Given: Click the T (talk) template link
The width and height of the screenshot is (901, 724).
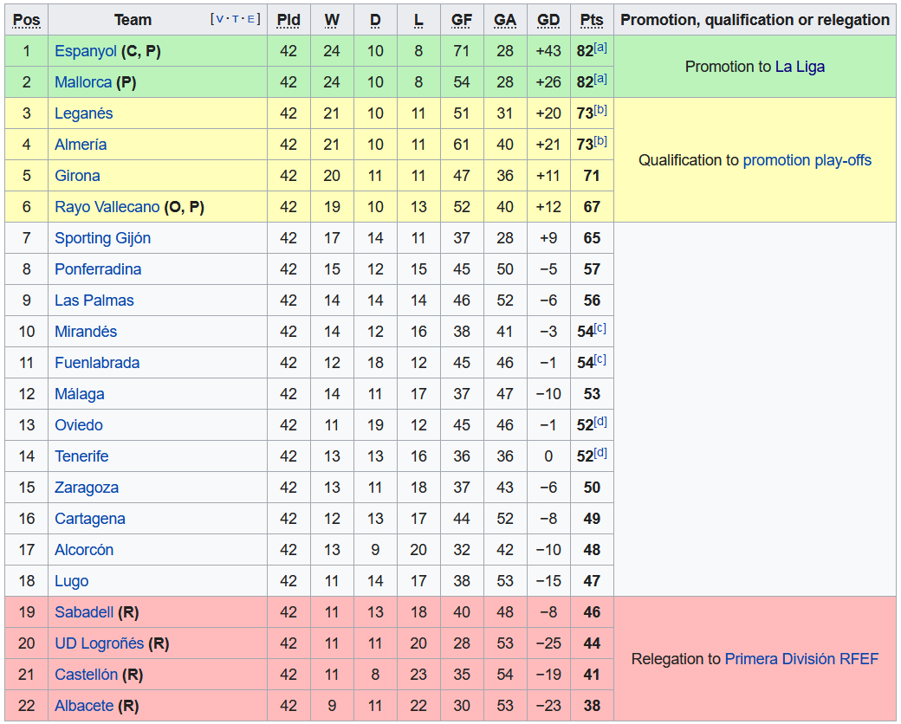Looking at the screenshot, I should pyautogui.click(x=236, y=19).
